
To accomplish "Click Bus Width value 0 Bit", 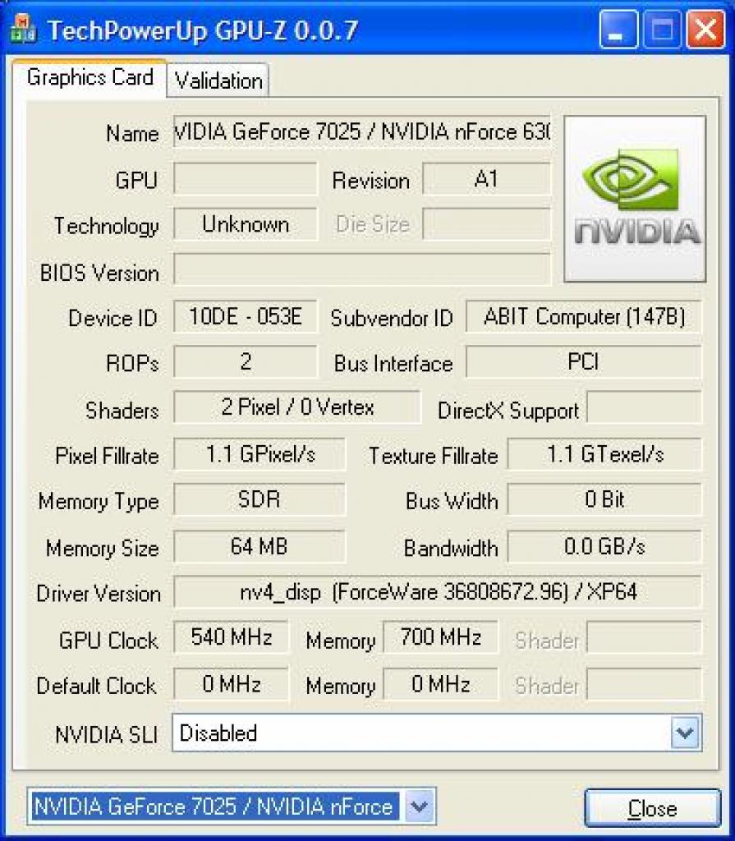I will point(604,499).
